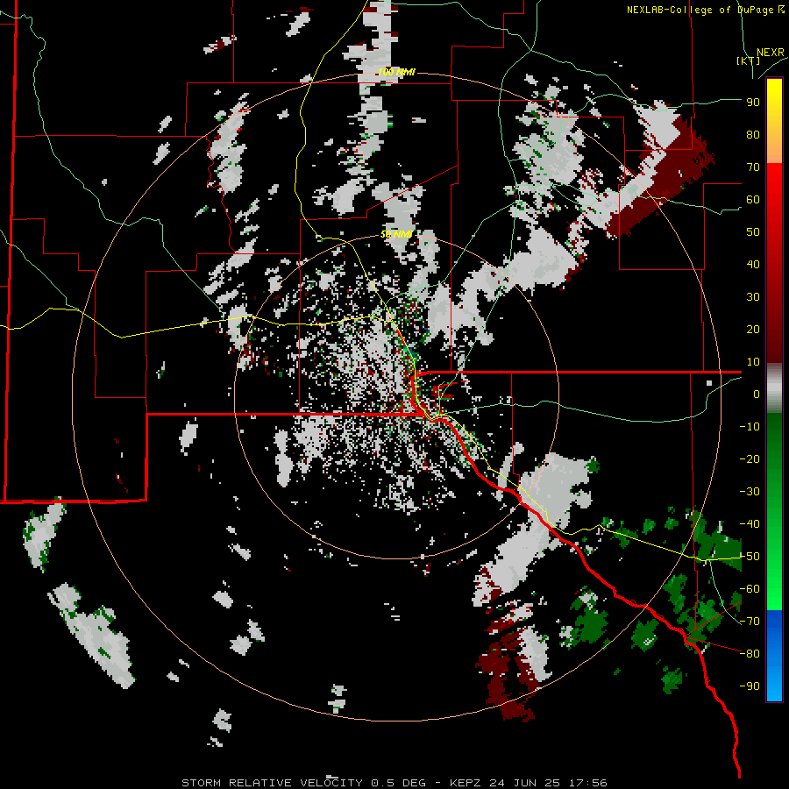Select the -90 value on velocity scale
Viewport: 789px width, 789px height.
tap(750, 686)
